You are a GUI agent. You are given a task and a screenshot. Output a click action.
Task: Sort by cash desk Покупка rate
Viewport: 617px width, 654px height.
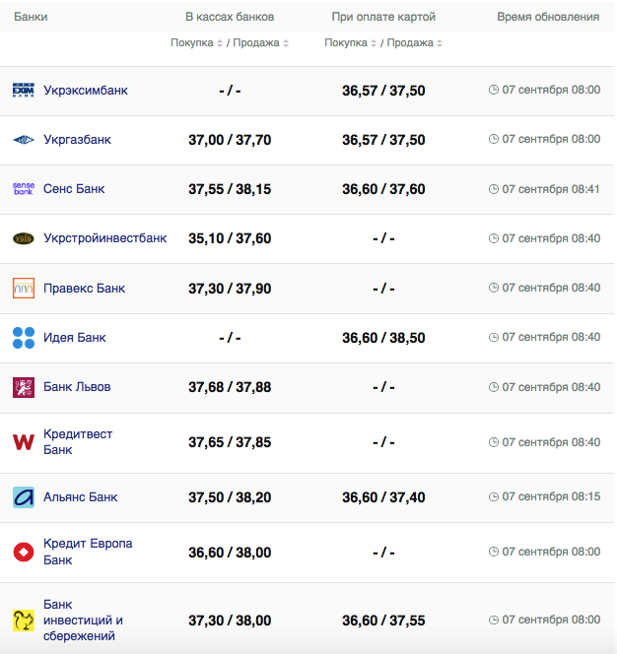coord(195,43)
